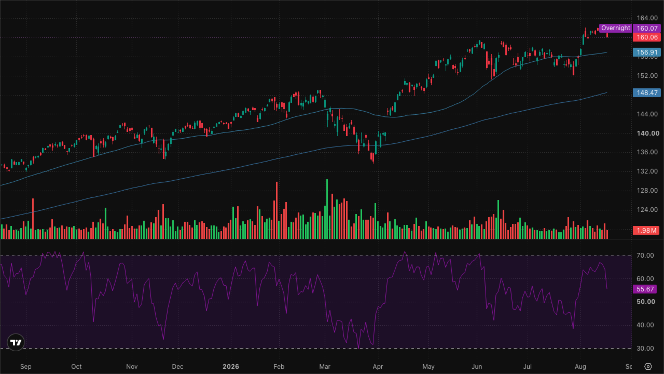
Task: Click the Jun label on time axis
Action: click(x=477, y=367)
